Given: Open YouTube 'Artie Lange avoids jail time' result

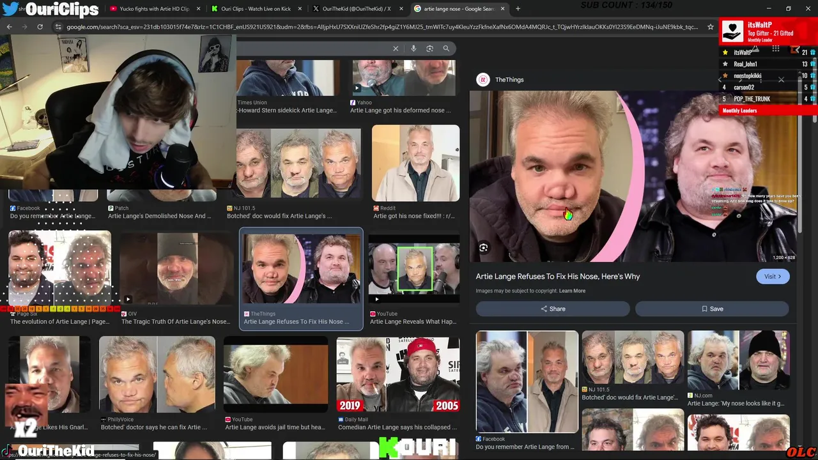Looking at the screenshot, I should click(x=275, y=383).
